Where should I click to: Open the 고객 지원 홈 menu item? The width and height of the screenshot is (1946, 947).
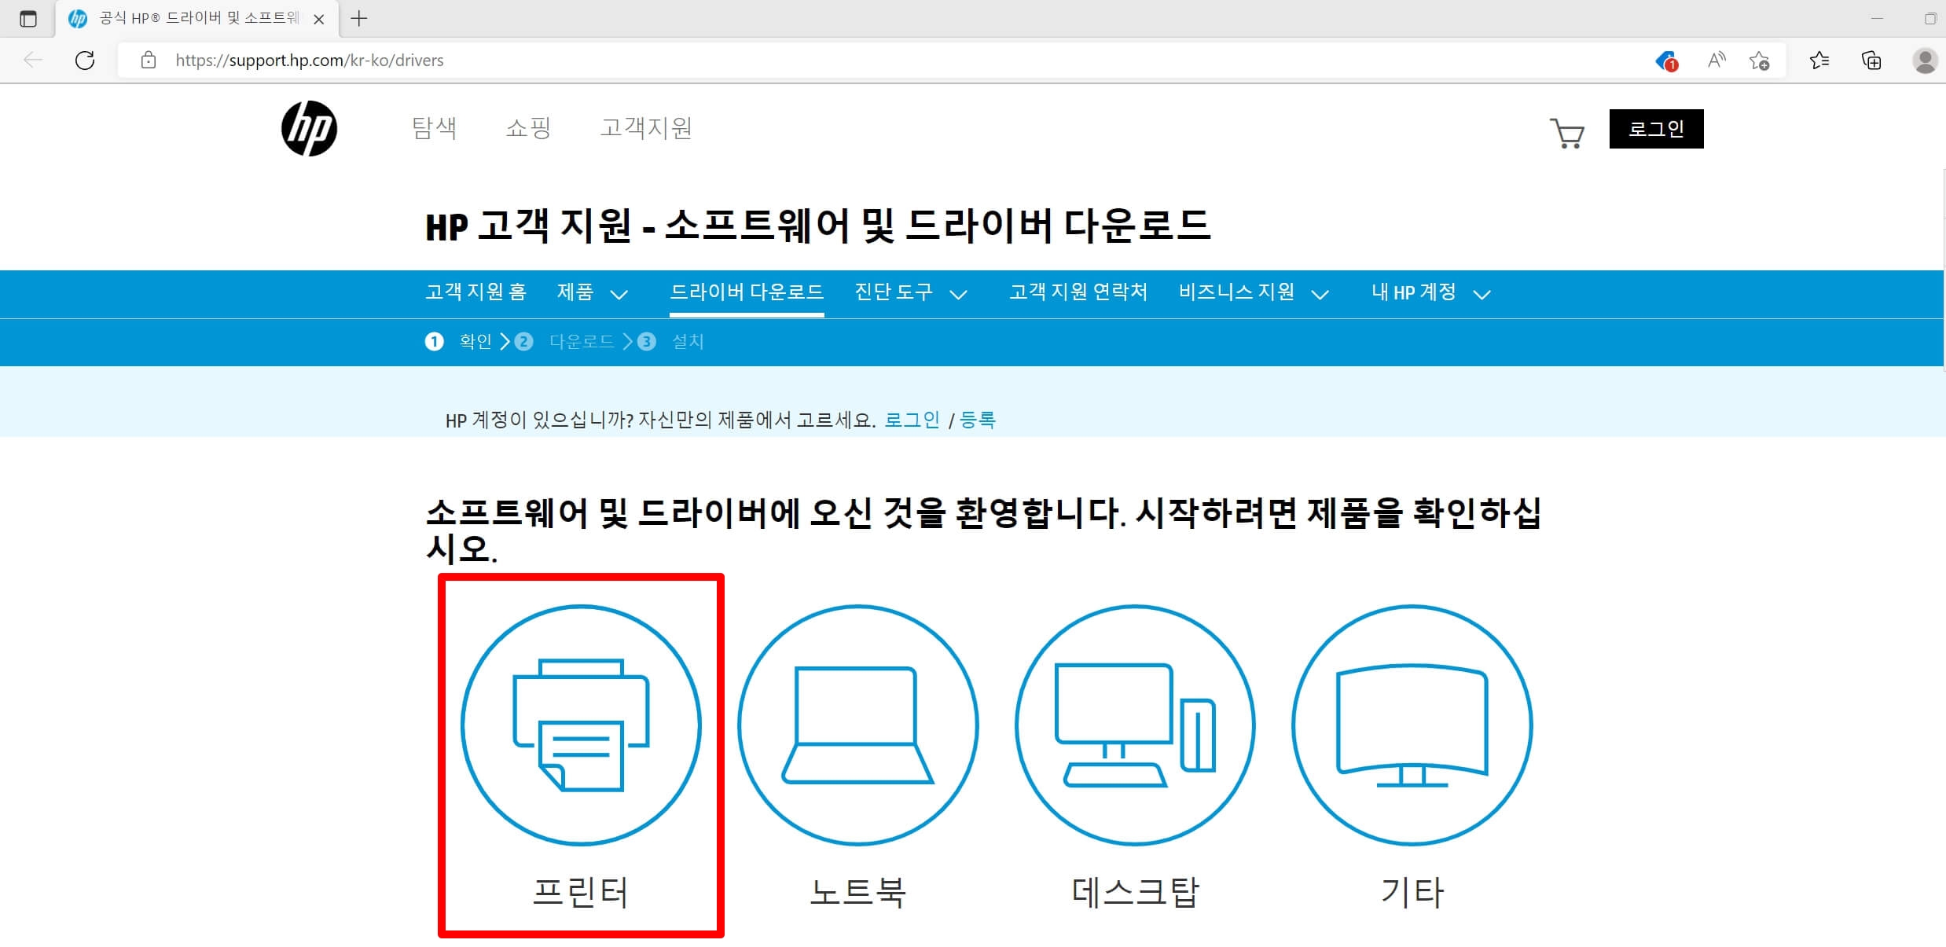pos(475,292)
